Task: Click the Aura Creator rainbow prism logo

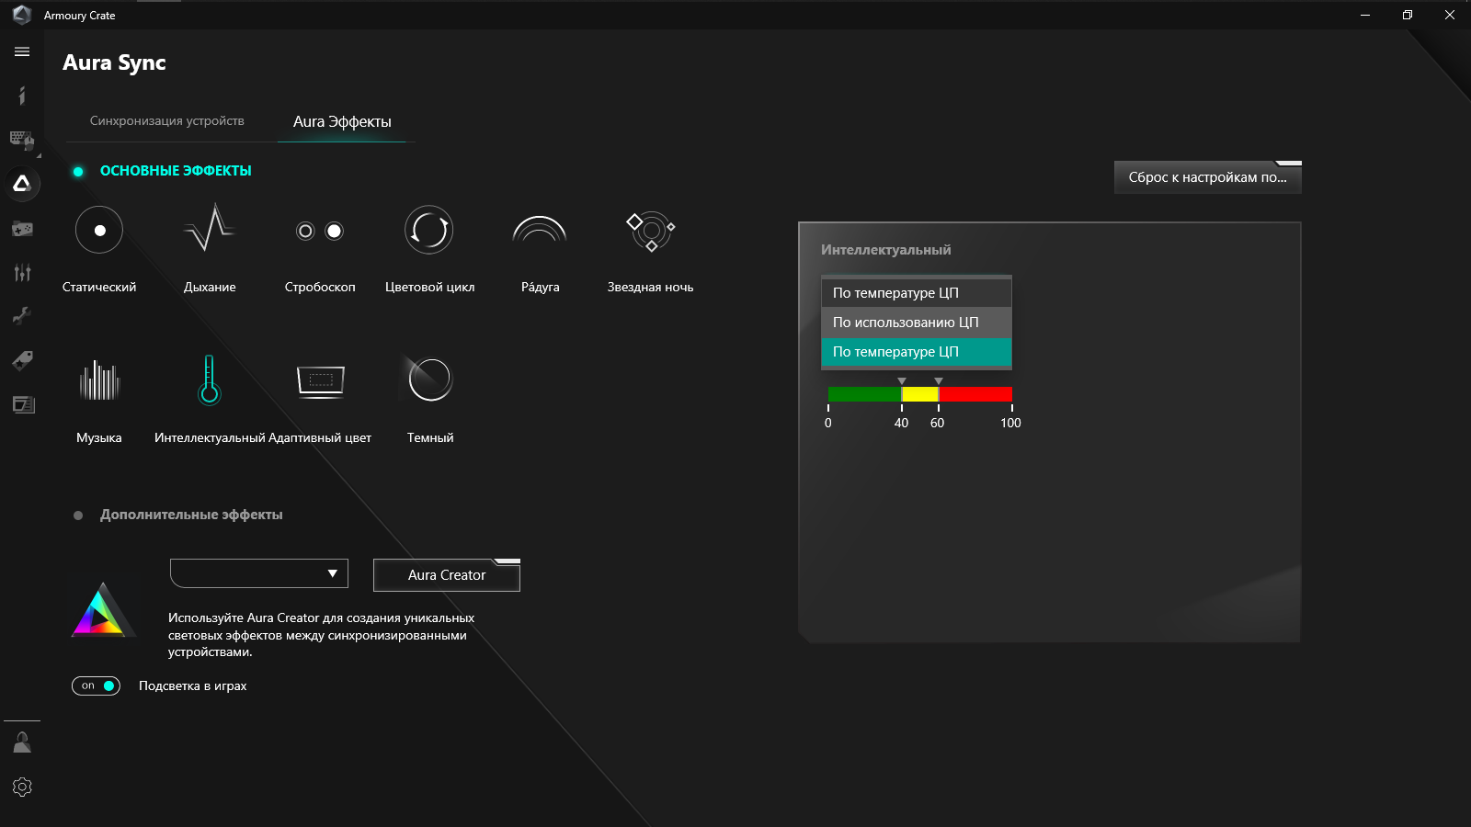Action: (x=103, y=609)
